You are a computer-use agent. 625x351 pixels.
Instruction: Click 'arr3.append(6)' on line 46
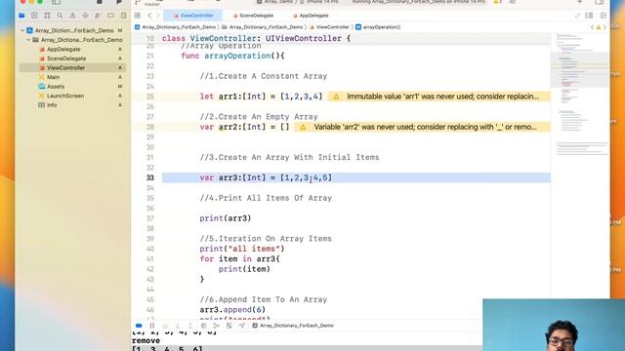click(232, 310)
